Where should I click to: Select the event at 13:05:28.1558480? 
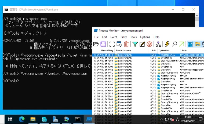(148, 73)
